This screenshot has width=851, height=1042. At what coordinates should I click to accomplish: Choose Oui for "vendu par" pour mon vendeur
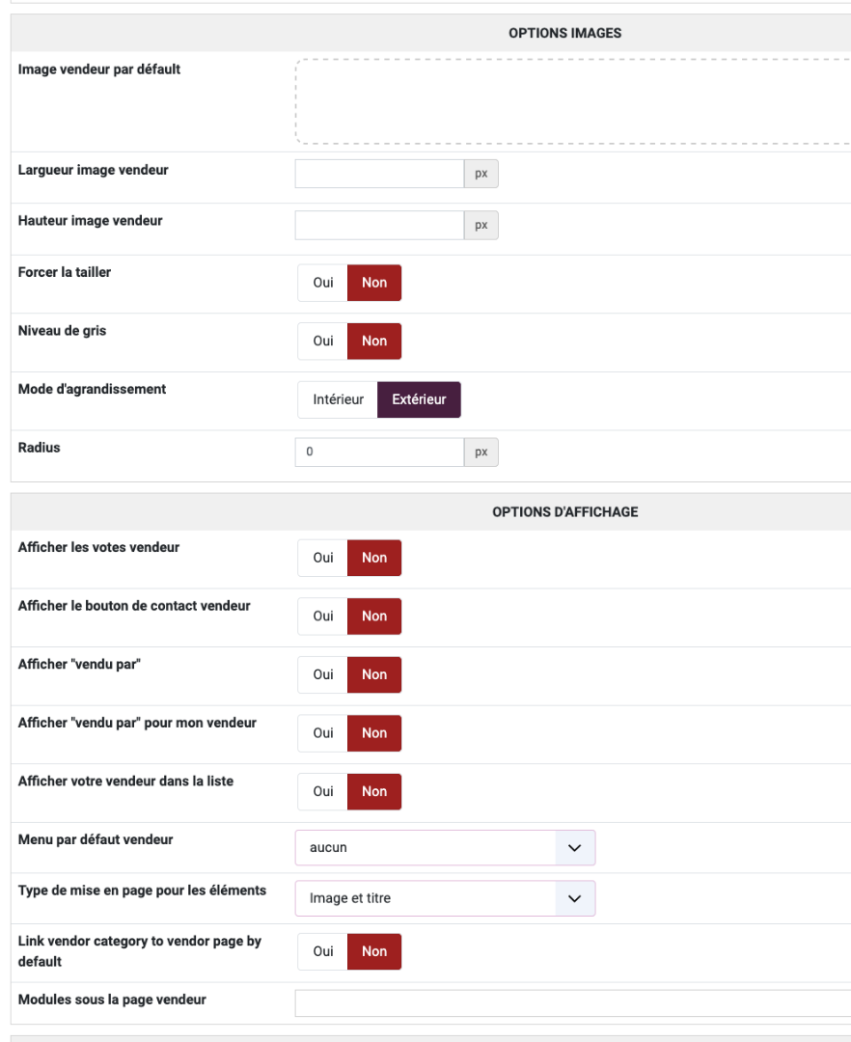tap(322, 733)
